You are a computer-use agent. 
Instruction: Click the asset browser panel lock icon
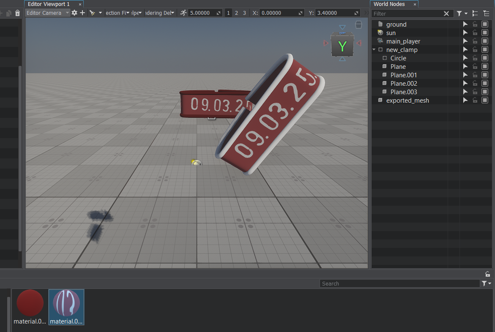click(487, 274)
